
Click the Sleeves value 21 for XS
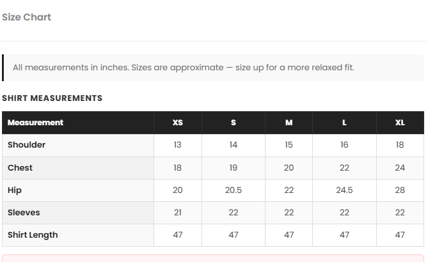178,213
